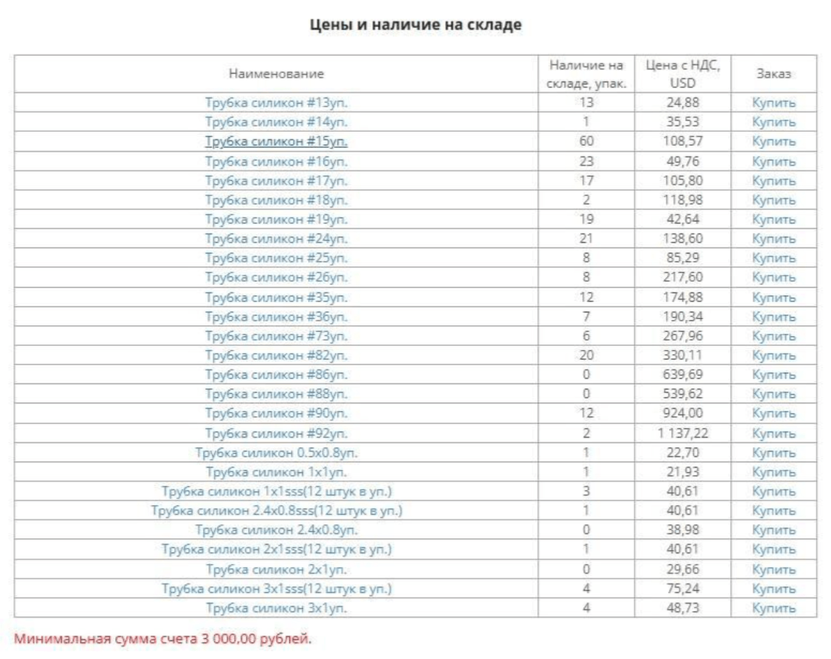This screenshot has height=659, width=831.
Task: Open Трубка силикон 2.4x0.8sss(12 штук в уп.) link
Action: tap(276, 511)
